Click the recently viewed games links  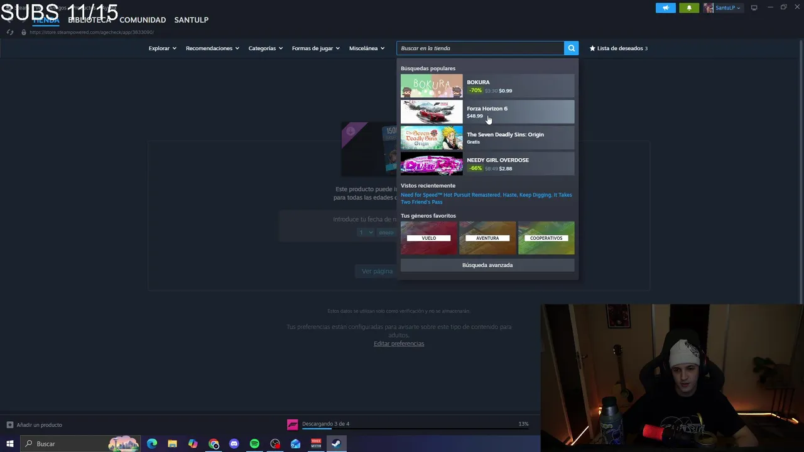coord(486,198)
